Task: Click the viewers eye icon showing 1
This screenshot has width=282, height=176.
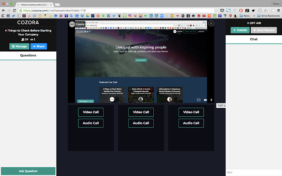Action: (33, 39)
